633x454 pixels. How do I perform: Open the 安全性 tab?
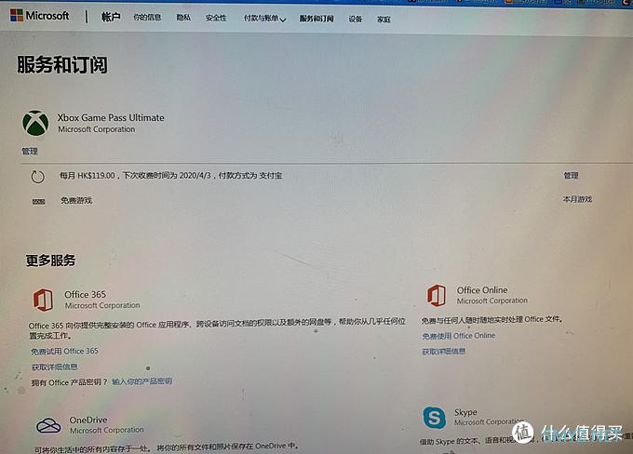click(216, 18)
